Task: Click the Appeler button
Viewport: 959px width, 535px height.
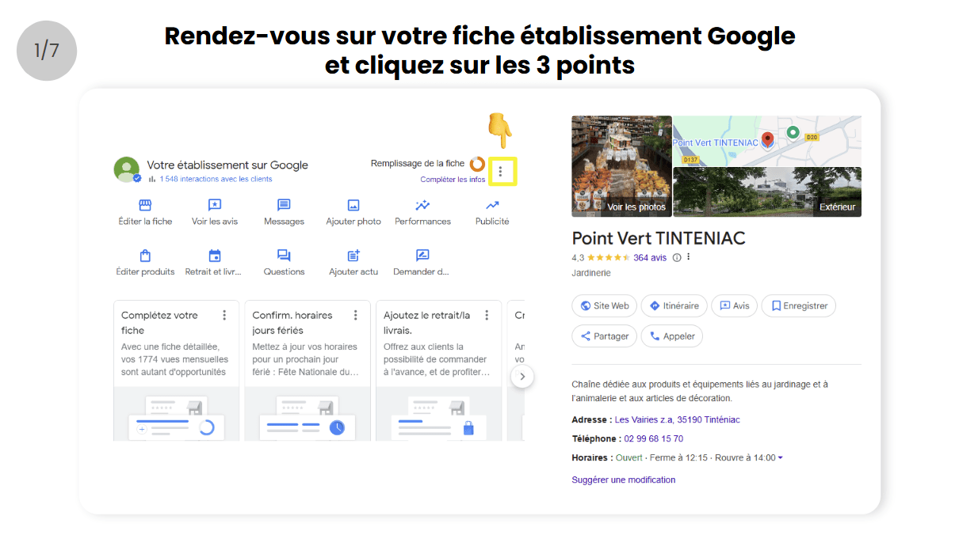Action: (x=672, y=336)
